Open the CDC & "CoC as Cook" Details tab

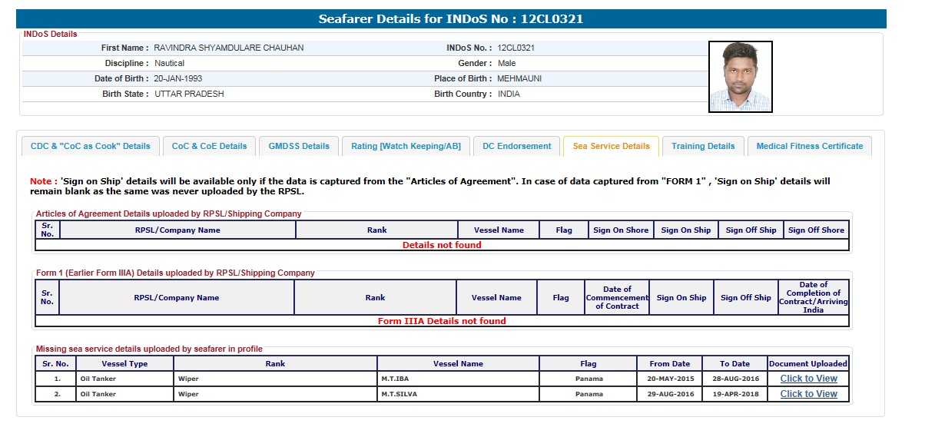click(90, 146)
